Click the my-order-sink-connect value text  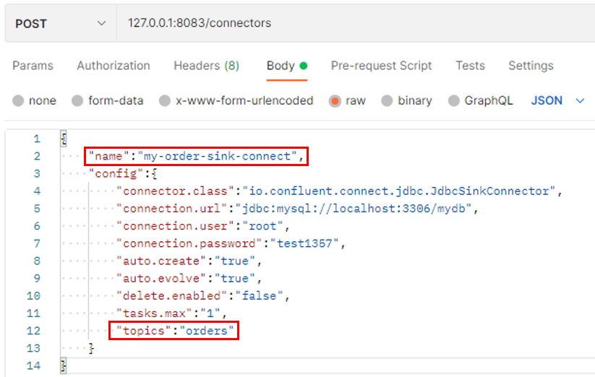tap(217, 156)
